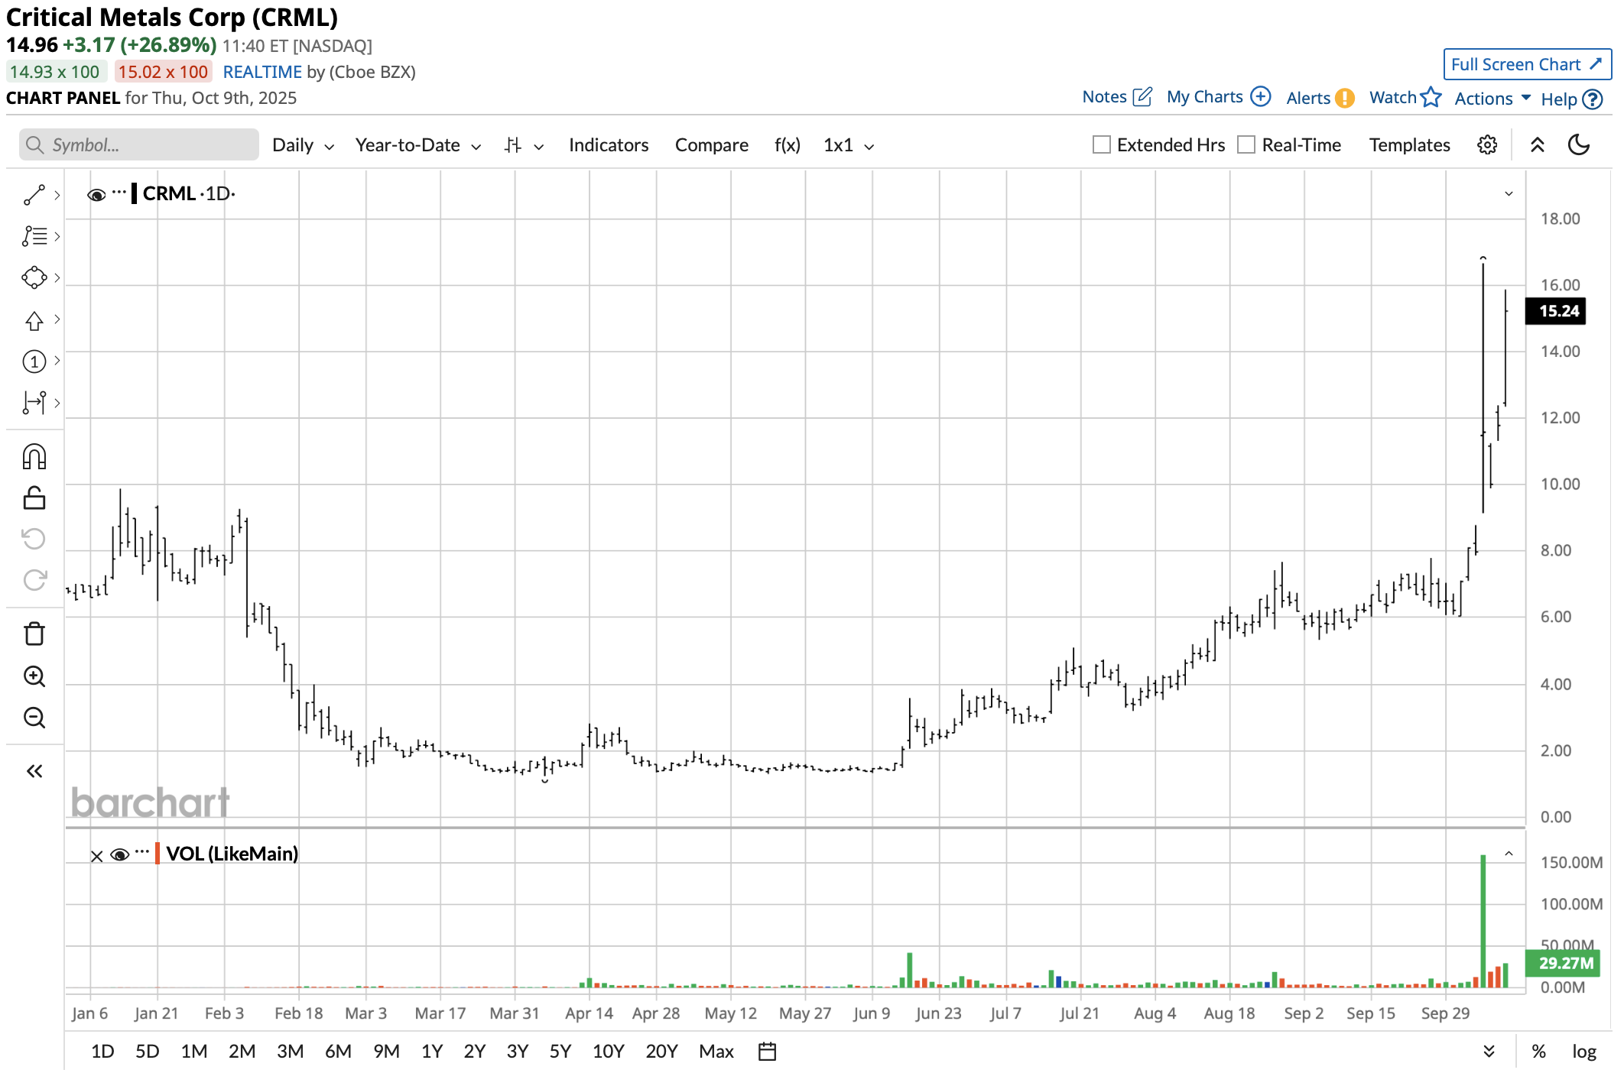This screenshot has height=1073, width=1624.
Task: Zoom out of the chart
Action: [34, 718]
